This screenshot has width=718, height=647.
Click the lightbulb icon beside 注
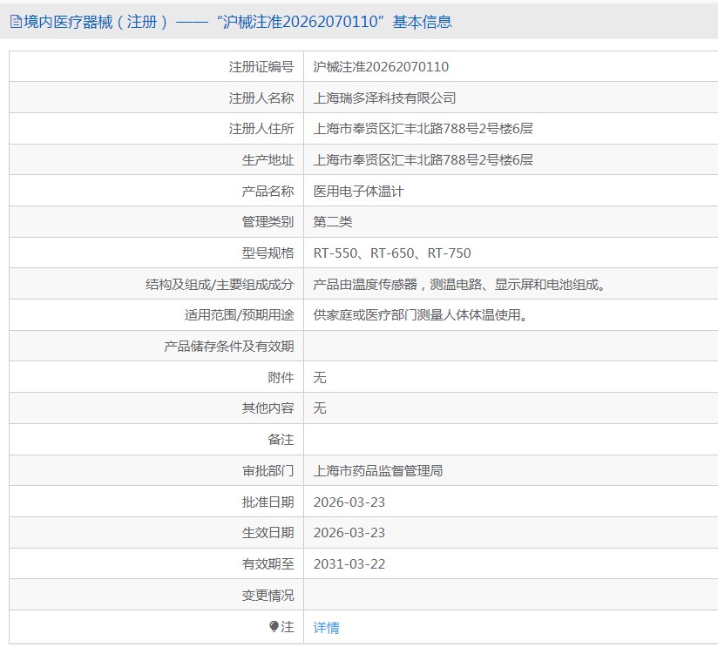pos(274,627)
